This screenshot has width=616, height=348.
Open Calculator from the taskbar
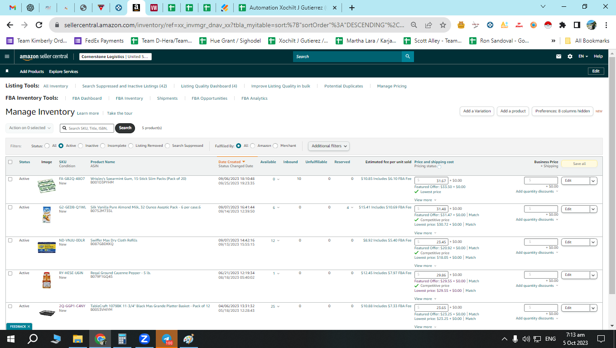[122, 339]
